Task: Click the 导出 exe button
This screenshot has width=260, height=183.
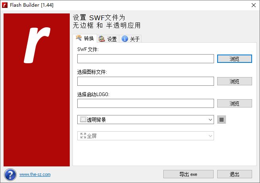Action: [188, 174]
